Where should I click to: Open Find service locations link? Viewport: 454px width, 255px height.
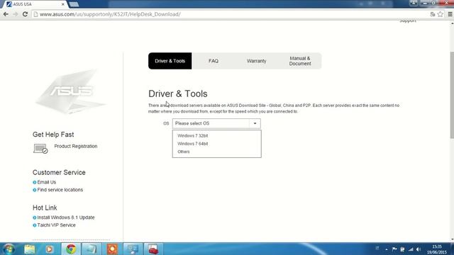pos(60,190)
